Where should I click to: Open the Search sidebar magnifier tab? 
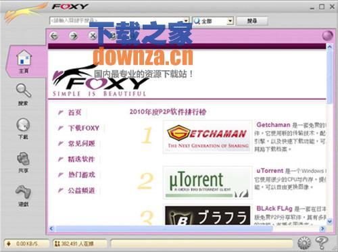24,94
